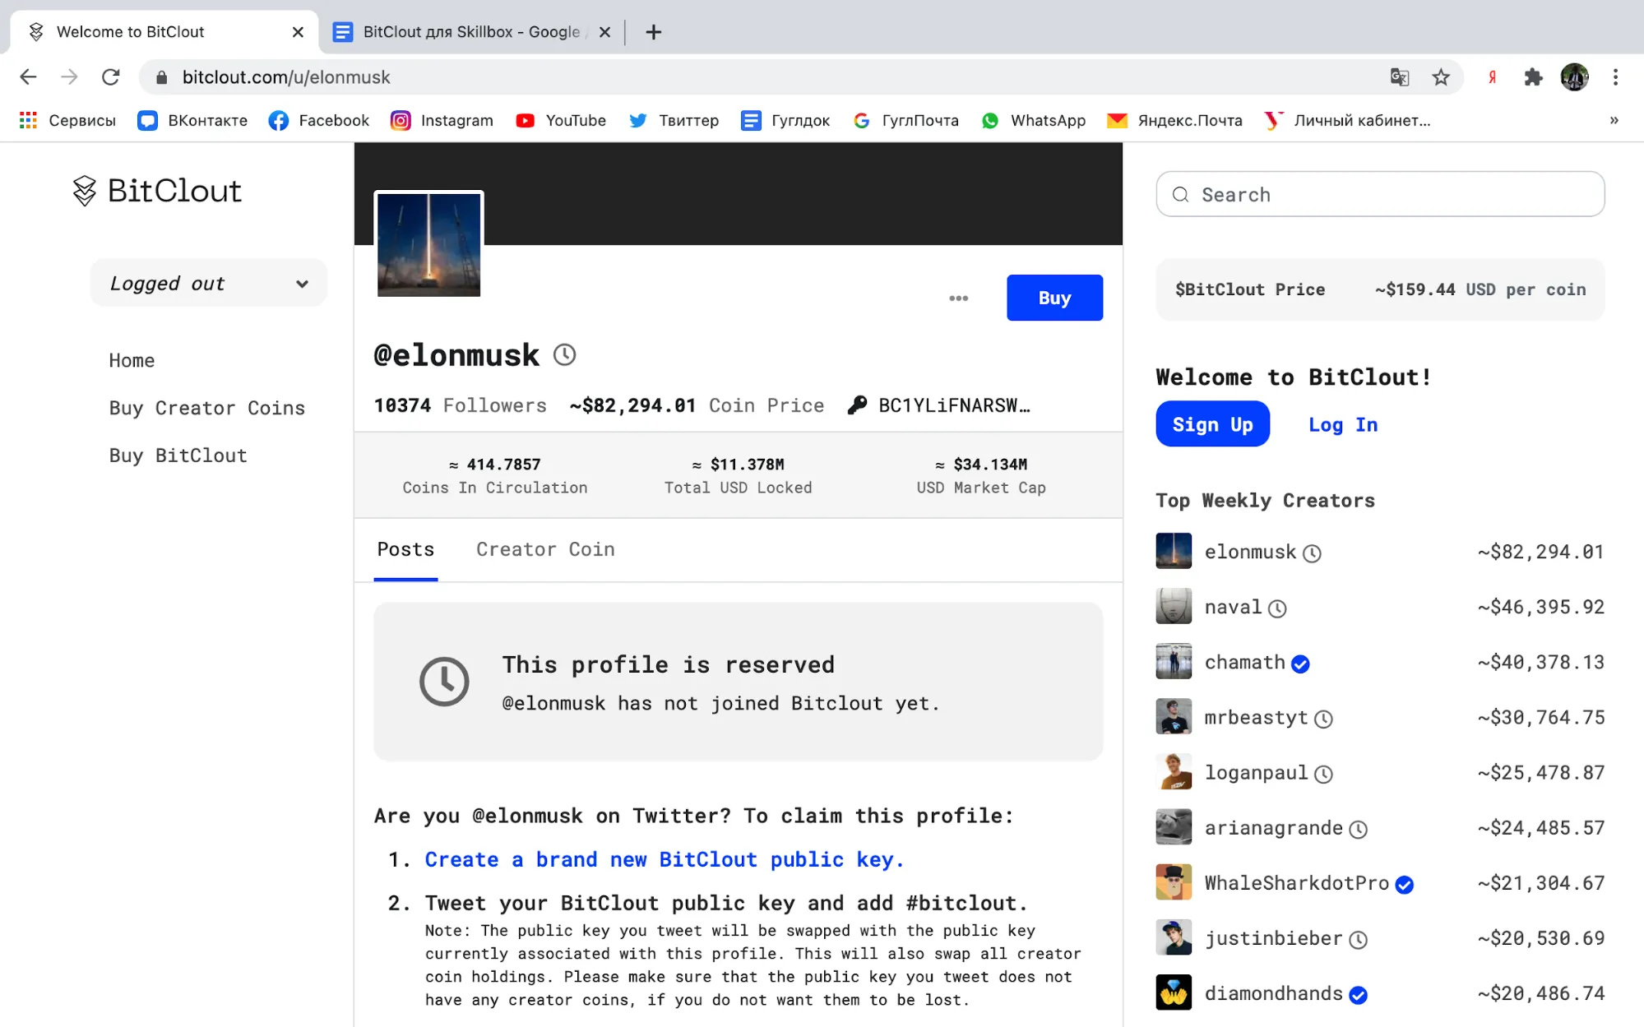1644x1027 pixels.
Task: Select the Posts tab
Action: point(405,549)
